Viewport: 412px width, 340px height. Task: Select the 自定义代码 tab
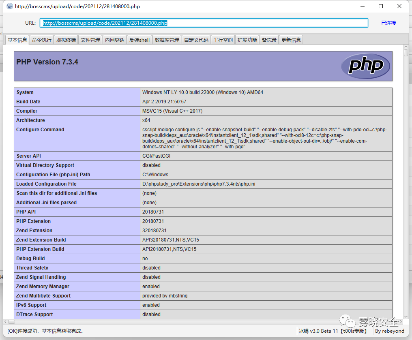coord(196,40)
